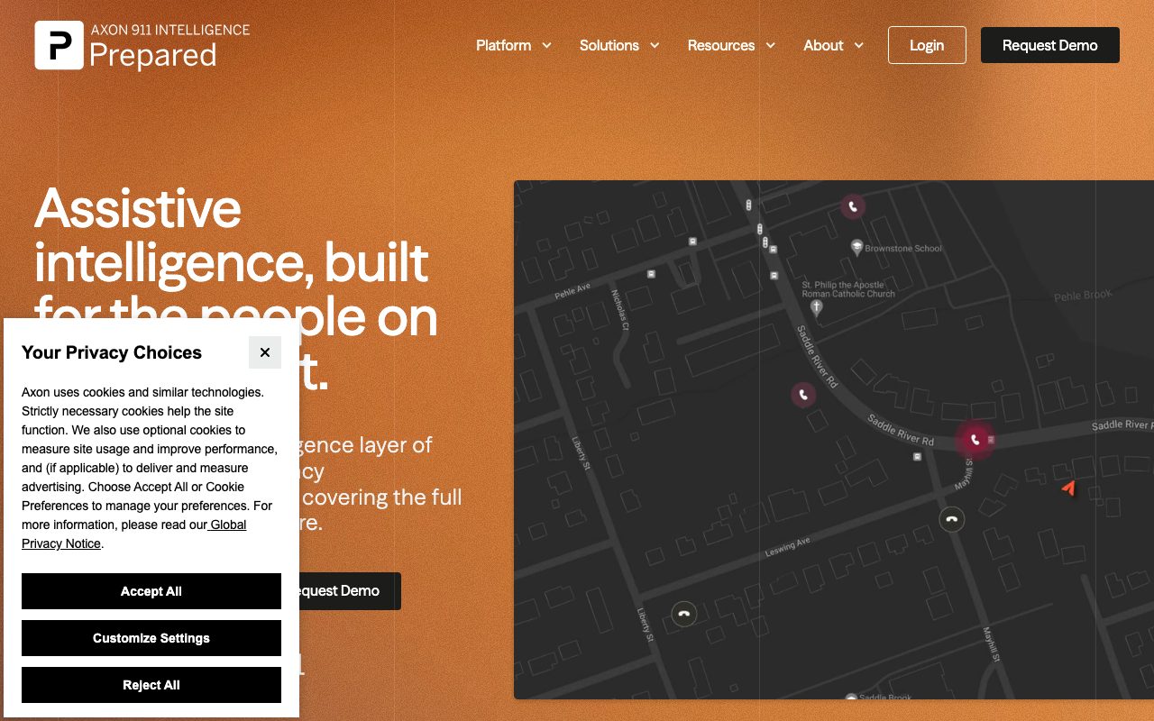Click the ended call marker near Liberty St
Screen dimensions: 1154x721
coord(684,615)
